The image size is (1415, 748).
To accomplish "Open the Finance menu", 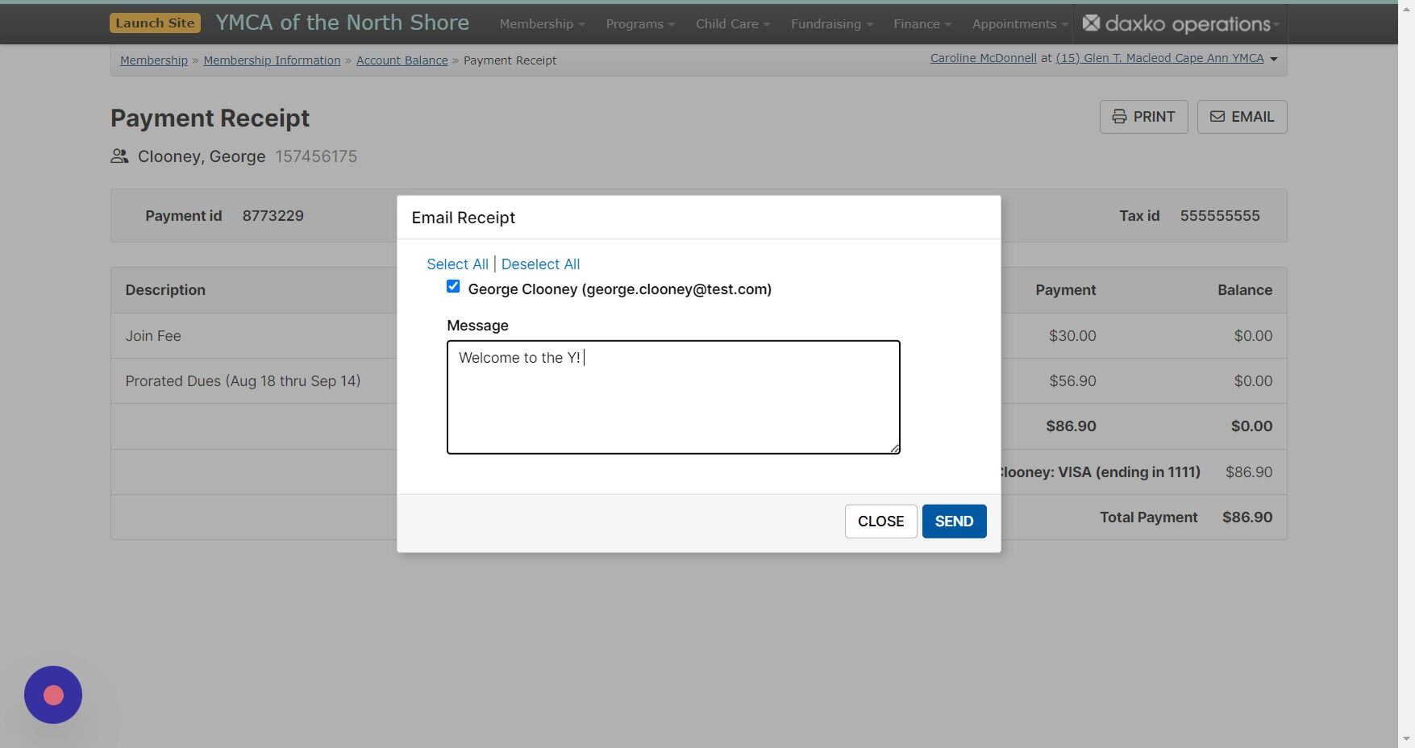I will click(x=916, y=23).
